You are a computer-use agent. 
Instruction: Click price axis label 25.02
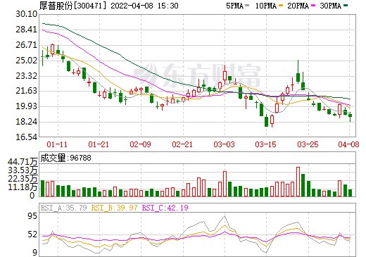27,61
